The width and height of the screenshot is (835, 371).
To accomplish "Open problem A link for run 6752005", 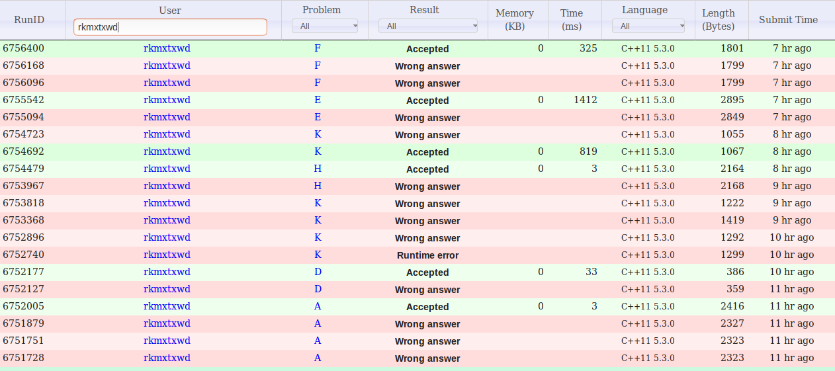I will pos(318,306).
